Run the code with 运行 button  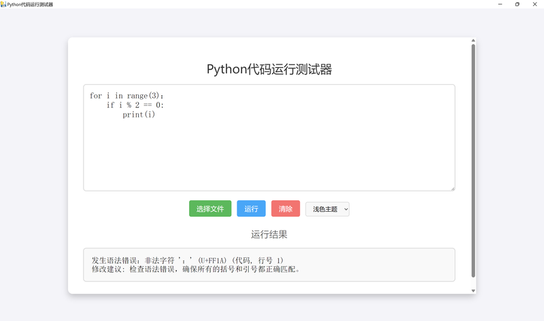pyautogui.click(x=251, y=208)
